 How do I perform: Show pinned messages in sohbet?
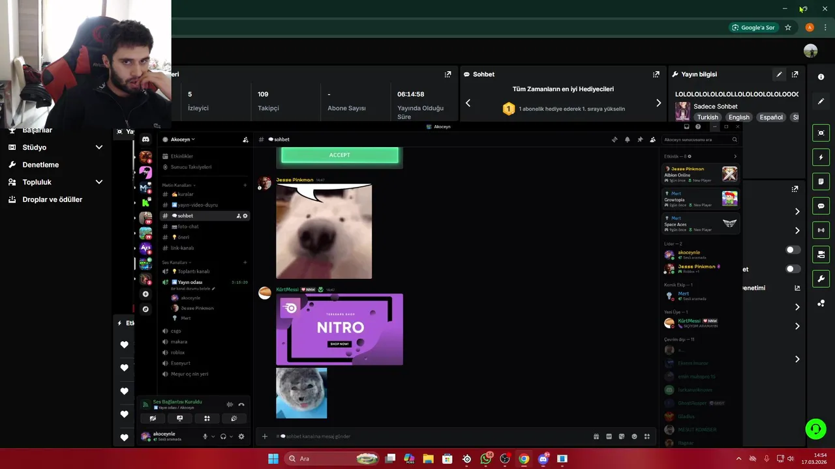(x=640, y=139)
